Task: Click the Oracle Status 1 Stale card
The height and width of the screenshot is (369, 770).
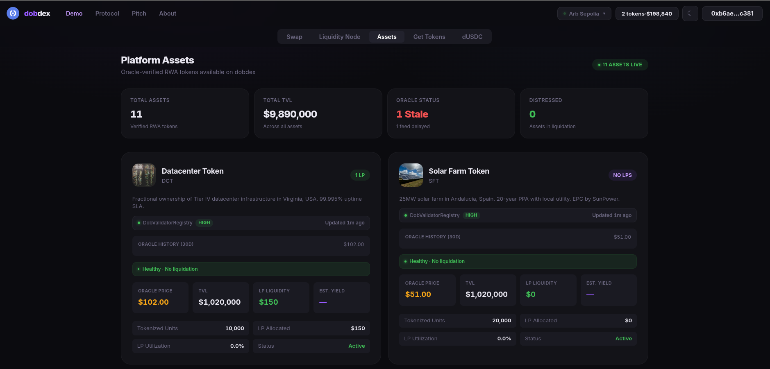Action: 451,113
